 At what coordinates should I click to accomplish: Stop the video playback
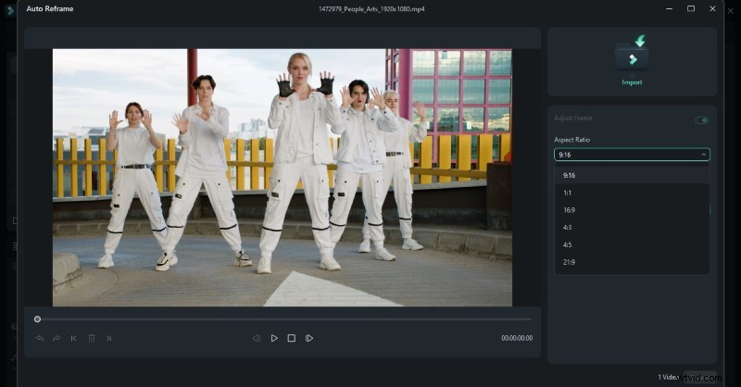point(292,338)
